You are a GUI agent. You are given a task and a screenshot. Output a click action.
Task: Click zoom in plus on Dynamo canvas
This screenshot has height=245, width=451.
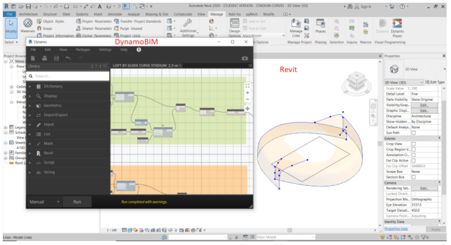(247, 93)
